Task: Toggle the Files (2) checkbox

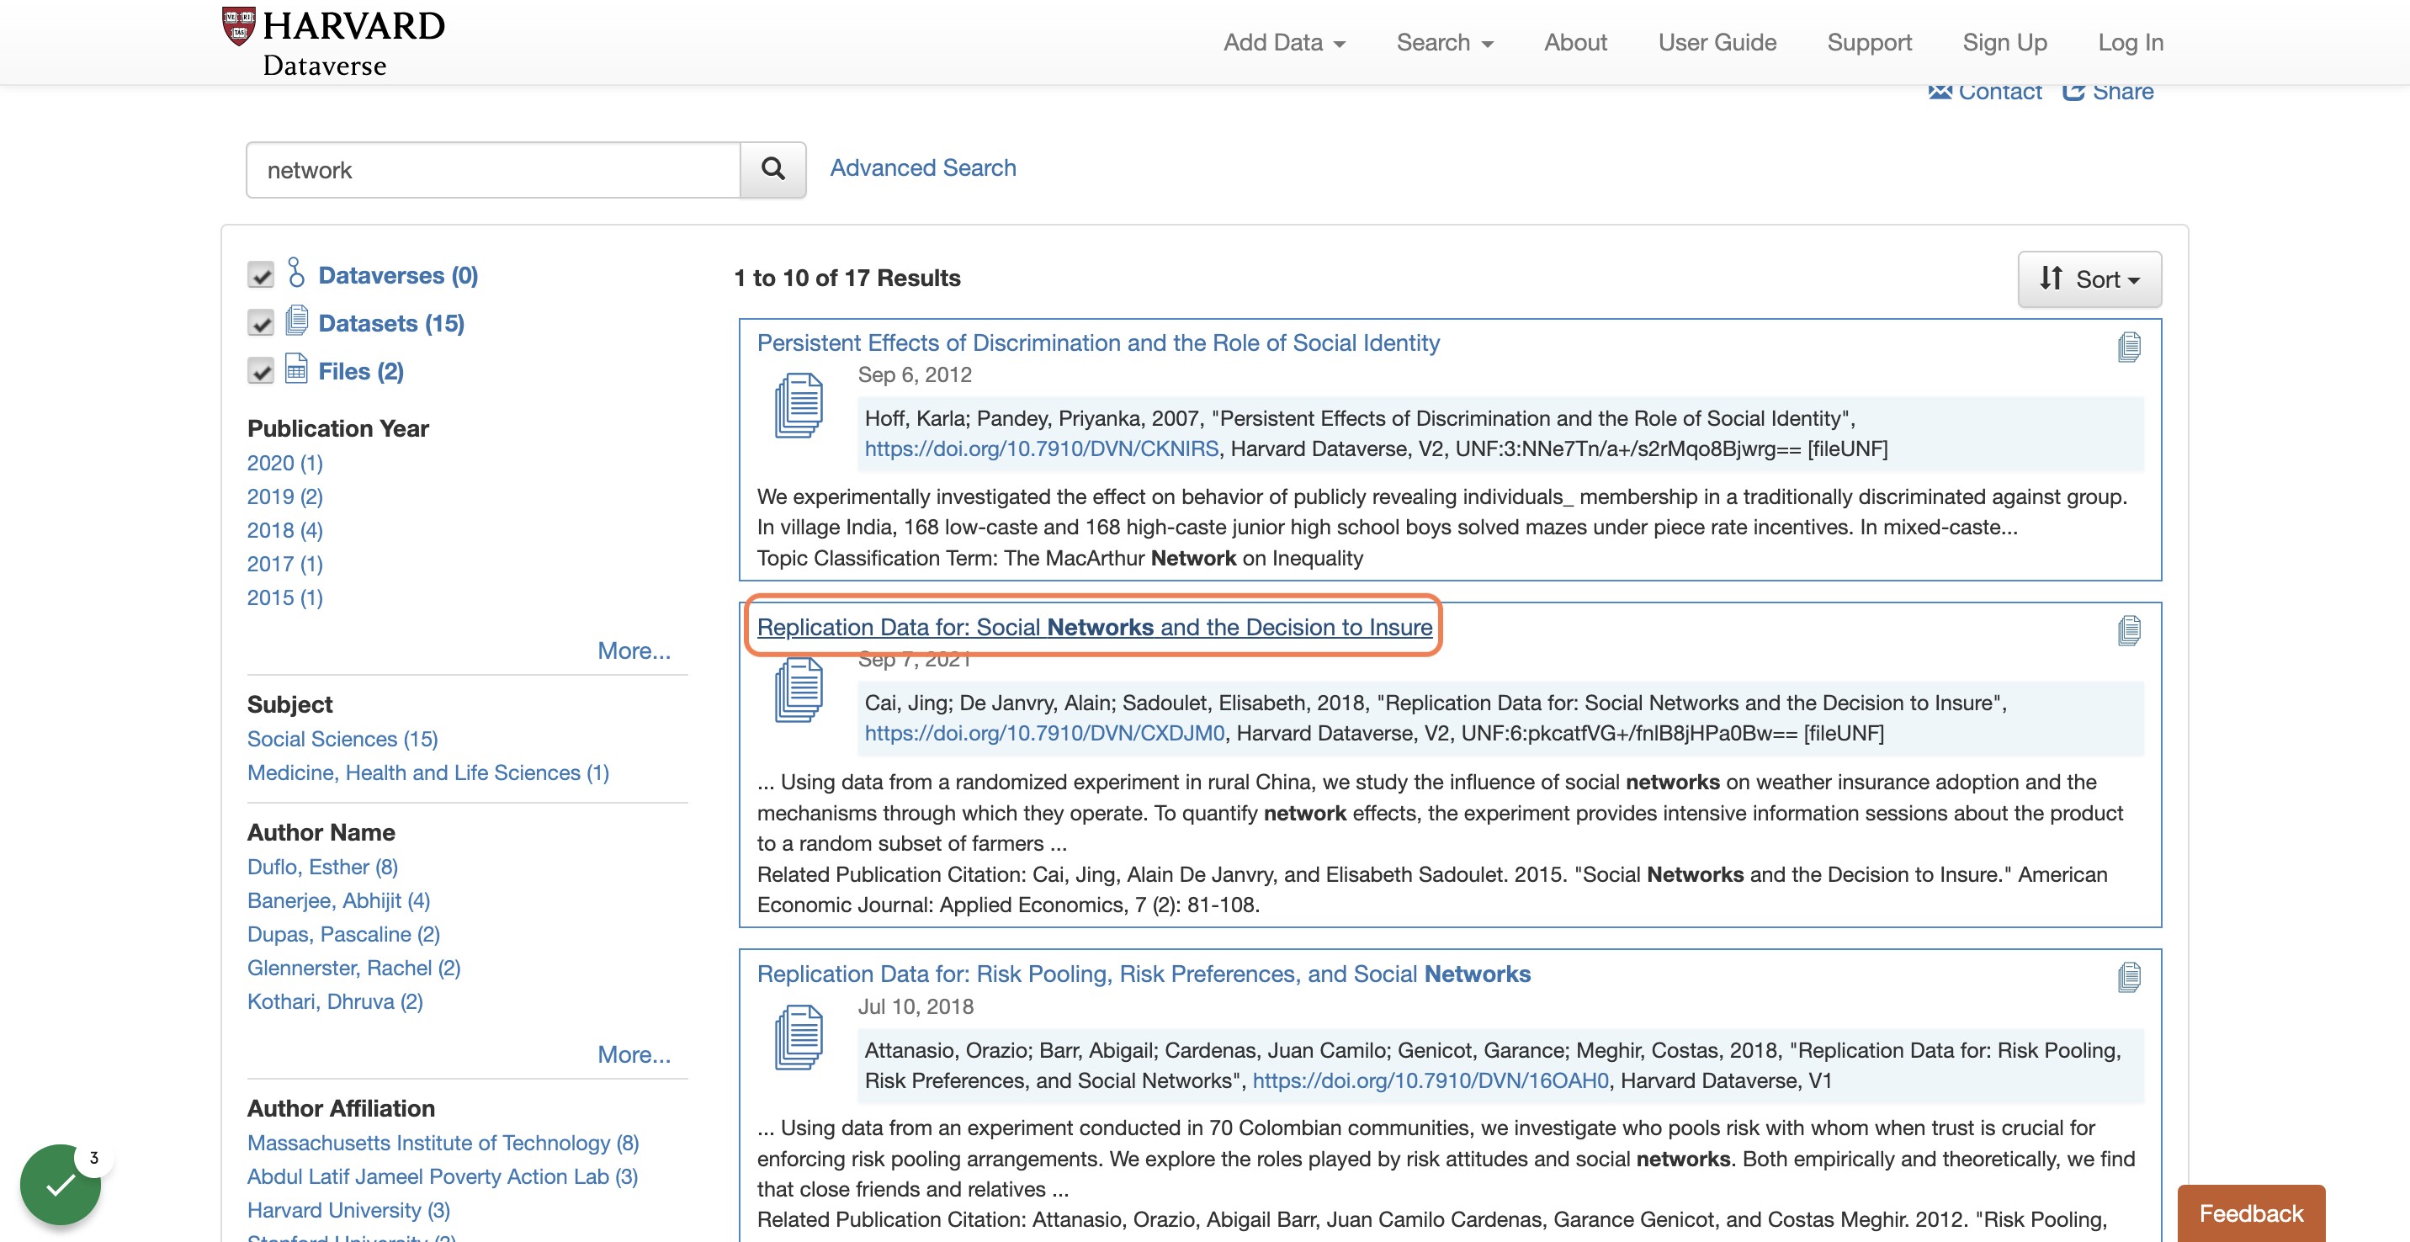Action: [x=261, y=370]
